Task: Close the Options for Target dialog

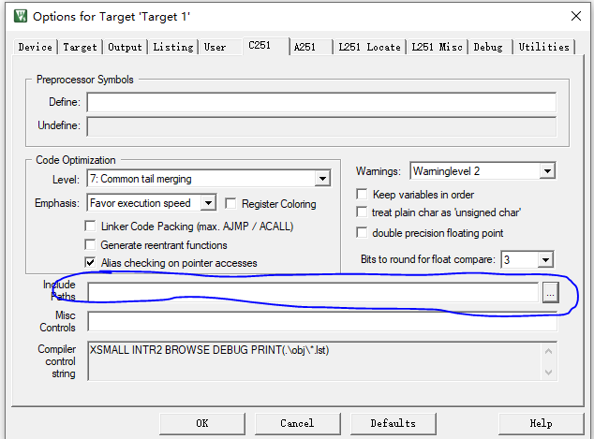Action: pyautogui.click(x=576, y=16)
